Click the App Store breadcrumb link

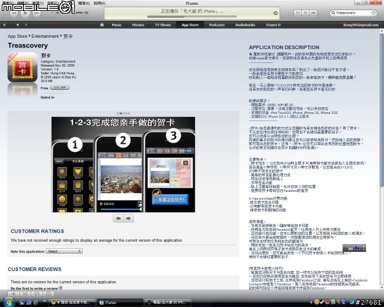pyautogui.click(x=17, y=36)
